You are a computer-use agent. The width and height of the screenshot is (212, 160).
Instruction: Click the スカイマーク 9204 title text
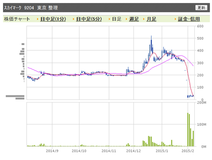19,8
